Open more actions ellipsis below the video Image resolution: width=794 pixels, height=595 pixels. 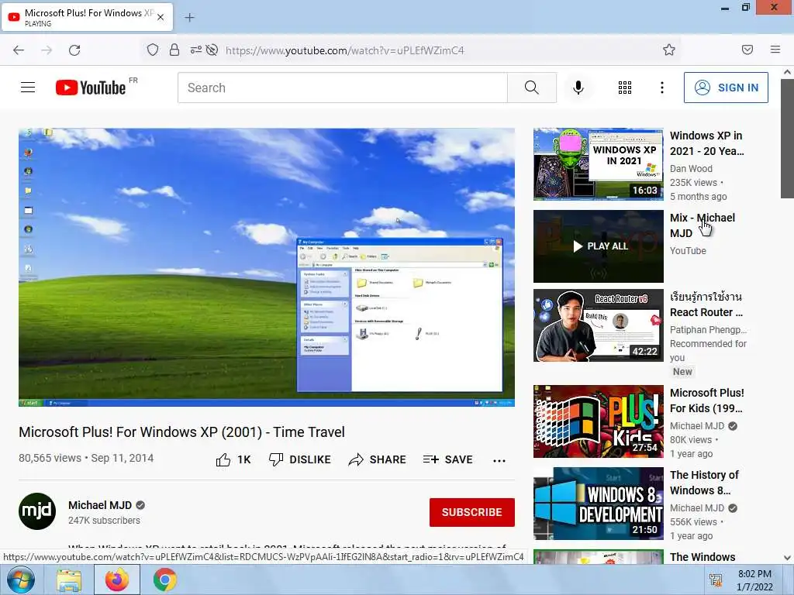coord(499,460)
